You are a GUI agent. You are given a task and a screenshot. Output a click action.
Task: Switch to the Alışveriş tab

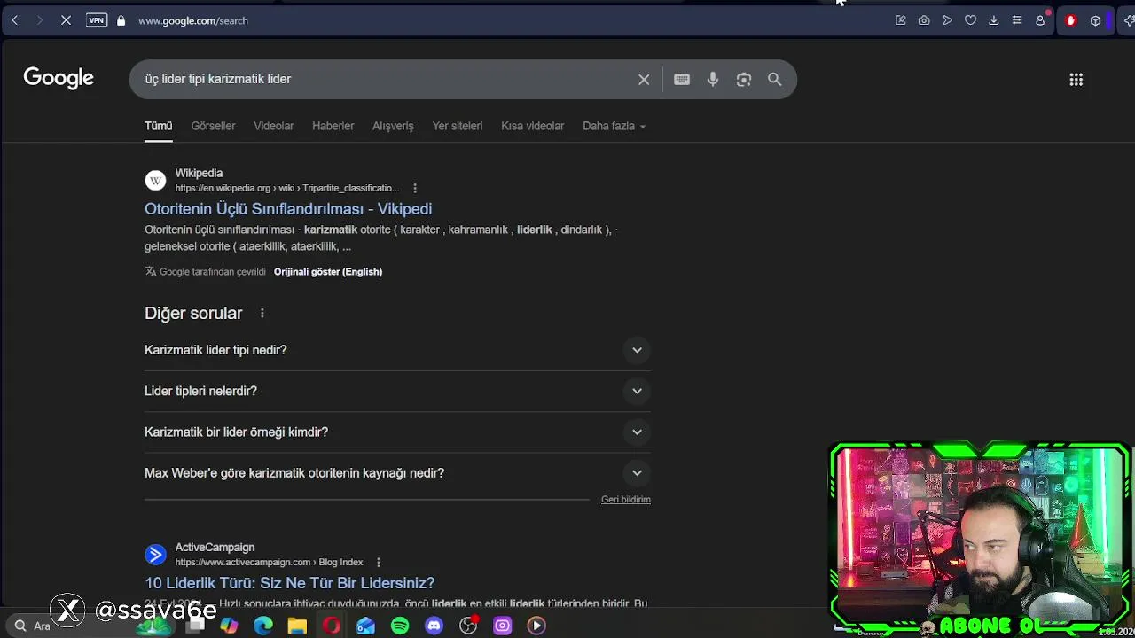tap(393, 126)
